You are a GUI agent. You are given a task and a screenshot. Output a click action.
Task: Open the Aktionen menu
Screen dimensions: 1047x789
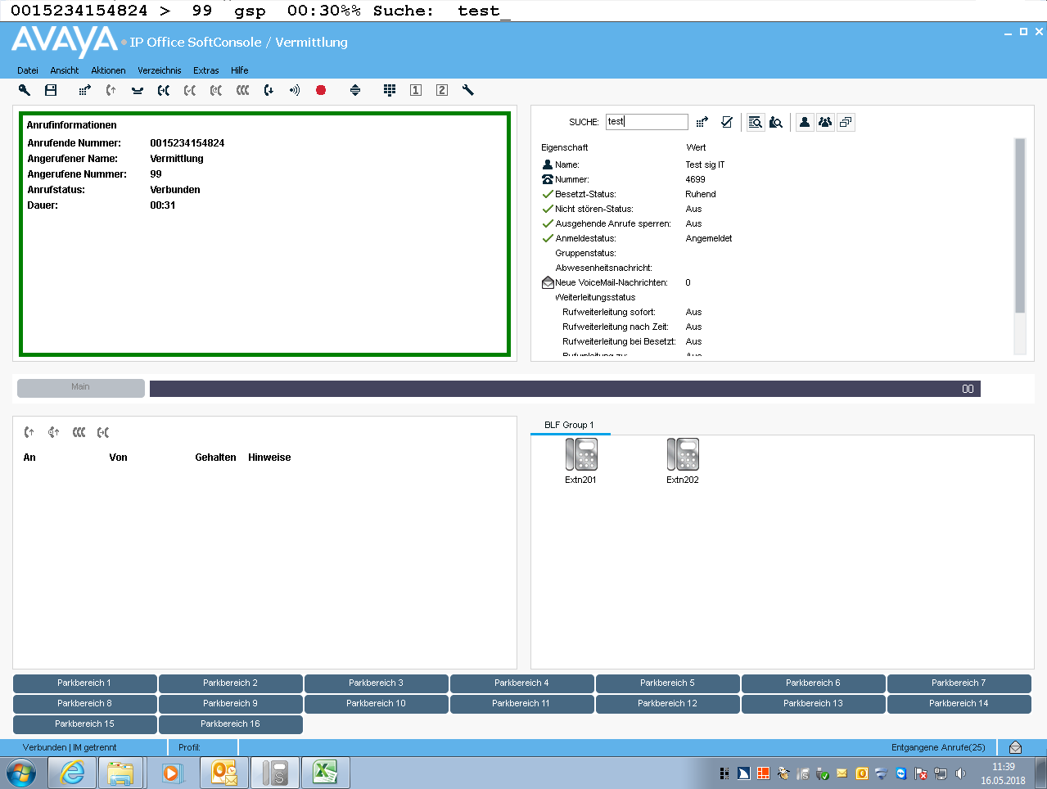[x=108, y=70]
